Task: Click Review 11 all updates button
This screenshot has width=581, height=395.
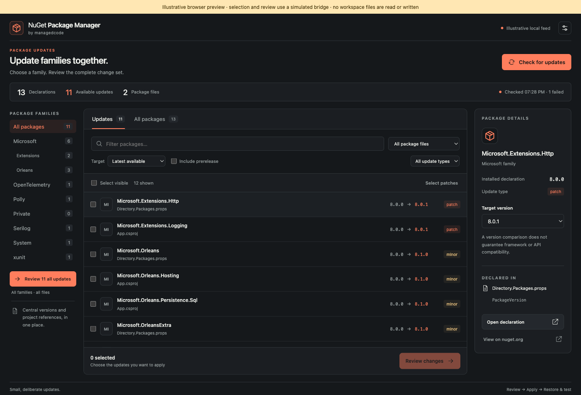Action: pyautogui.click(x=43, y=279)
